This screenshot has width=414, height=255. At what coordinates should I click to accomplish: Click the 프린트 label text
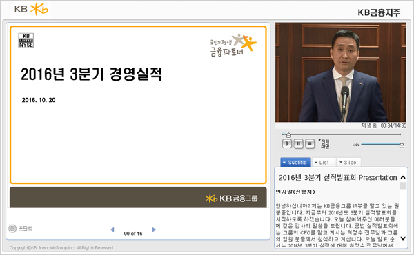(x=26, y=228)
